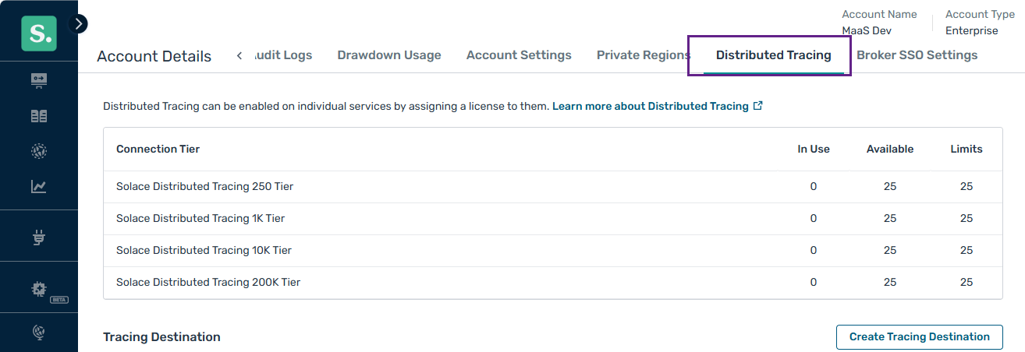Open the globe icon at sidebar bottom
The image size is (1025, 352).
point(38,332)
